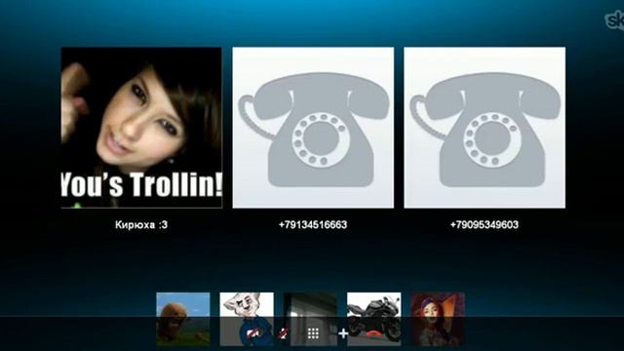Add people with the plus icon
The image size is (624, 351).
(x=343, y=333)
